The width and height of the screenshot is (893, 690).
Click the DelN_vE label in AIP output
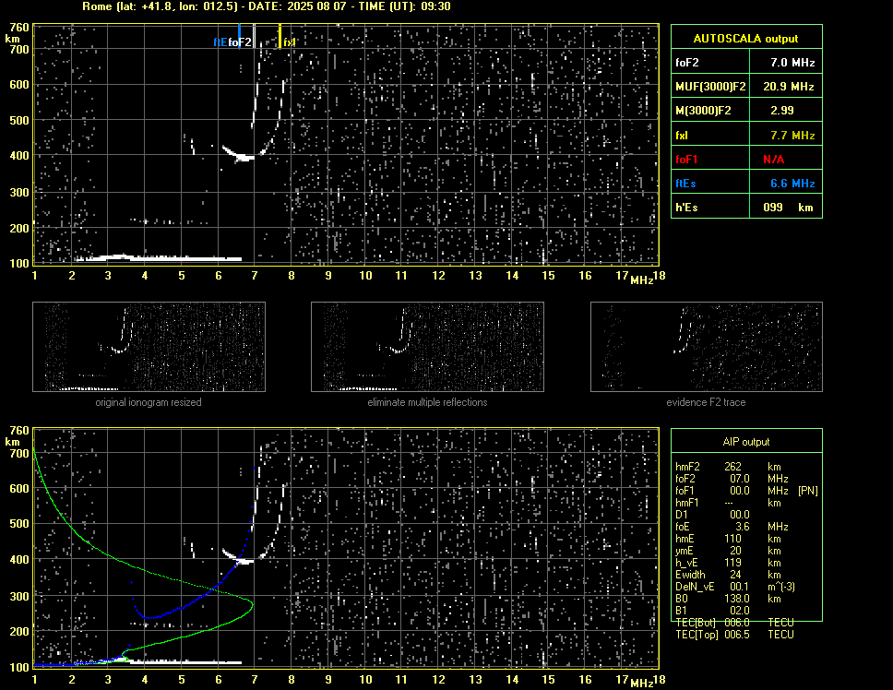click(695, 587)
